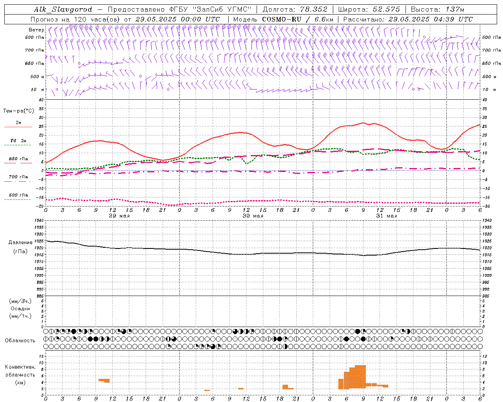Click the "(мм/1ч.)" precipitation unit label
The height and width of the screenshot is (402, 503).
(20, 316)
